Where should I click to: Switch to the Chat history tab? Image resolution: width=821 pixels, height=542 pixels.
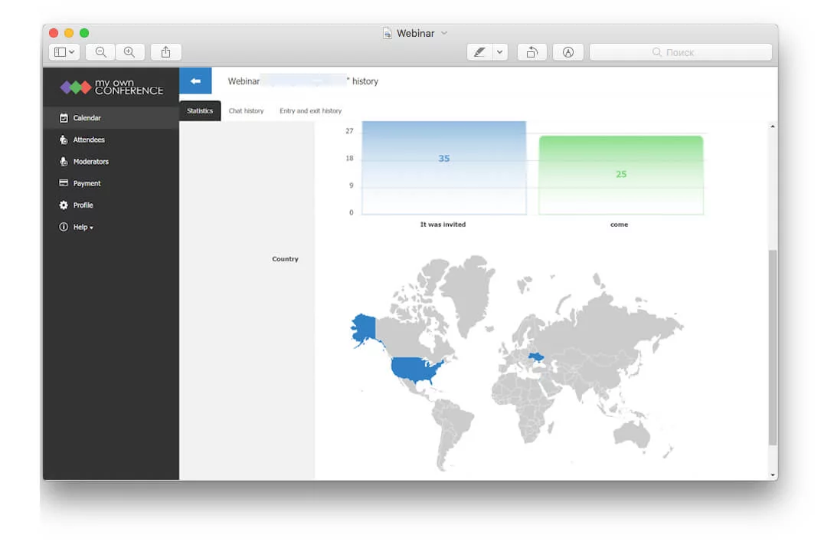(246, 110)
